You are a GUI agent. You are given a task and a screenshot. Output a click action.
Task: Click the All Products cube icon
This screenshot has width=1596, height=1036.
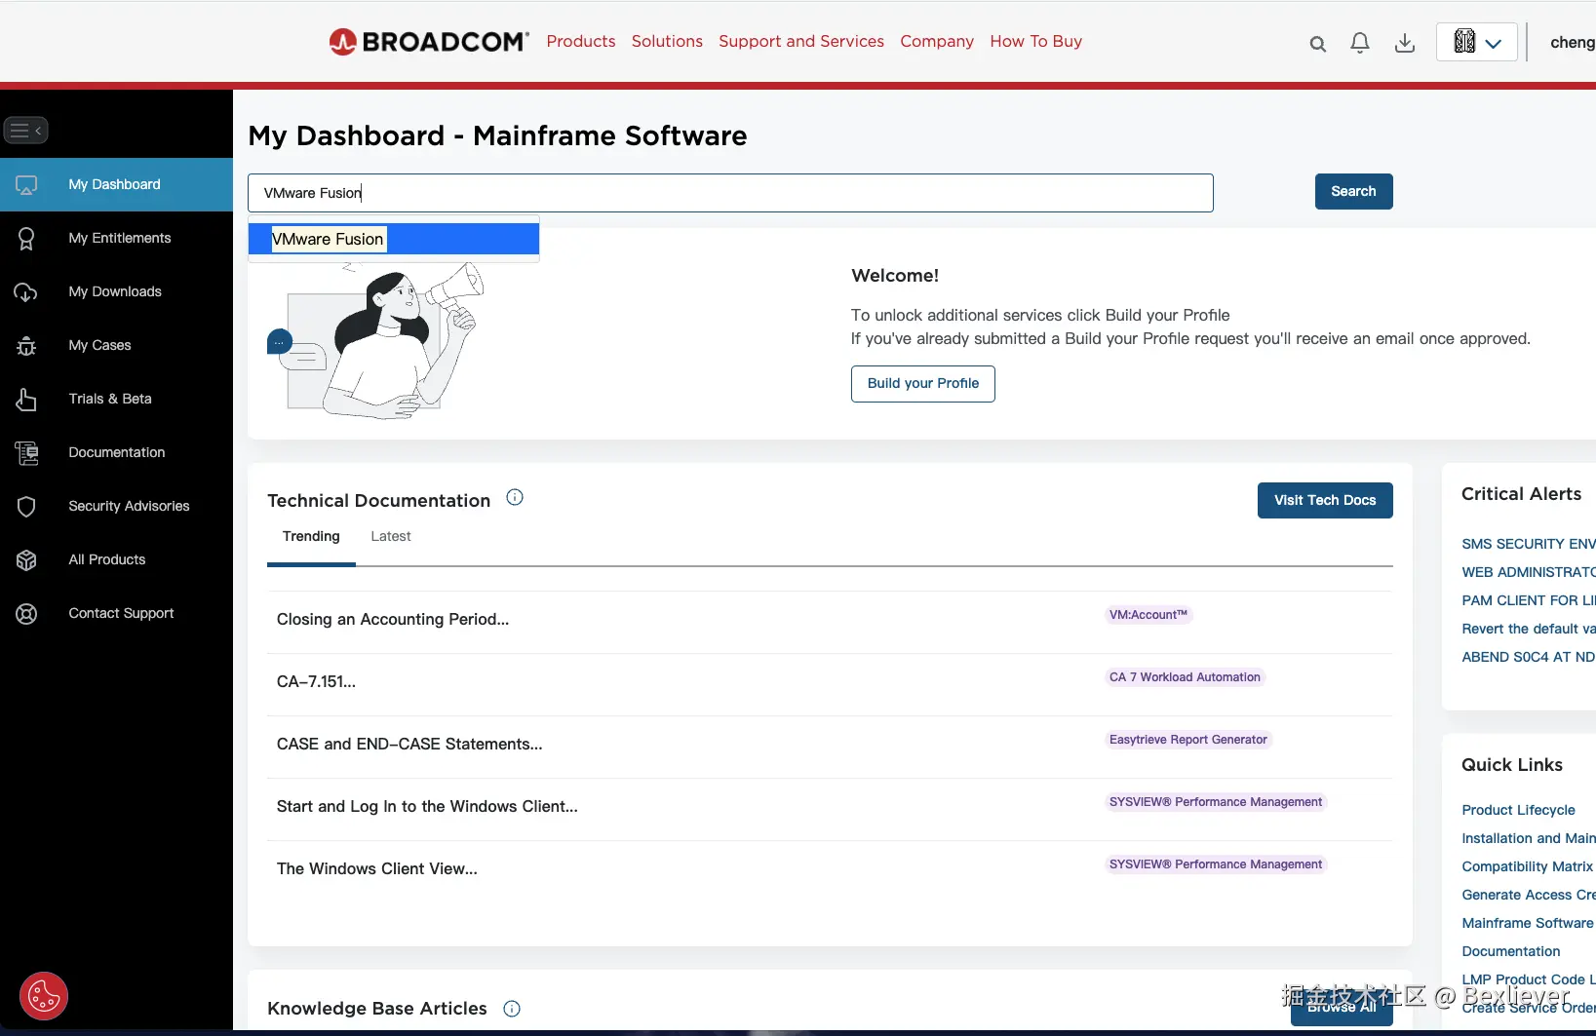point(26,559)
